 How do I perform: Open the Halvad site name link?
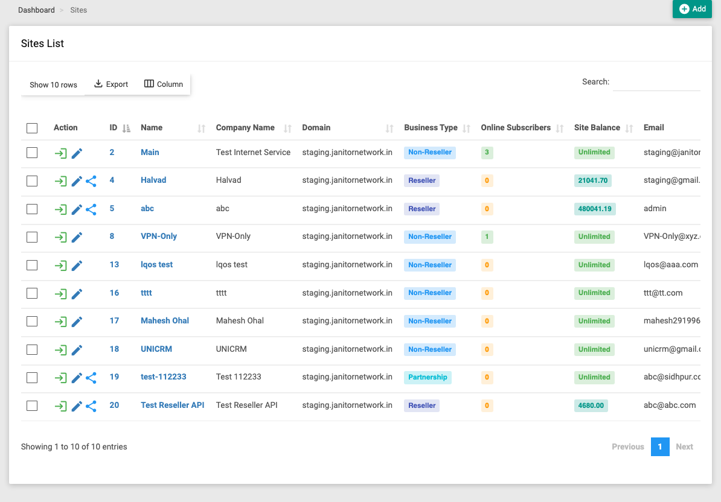pos(153,180)
